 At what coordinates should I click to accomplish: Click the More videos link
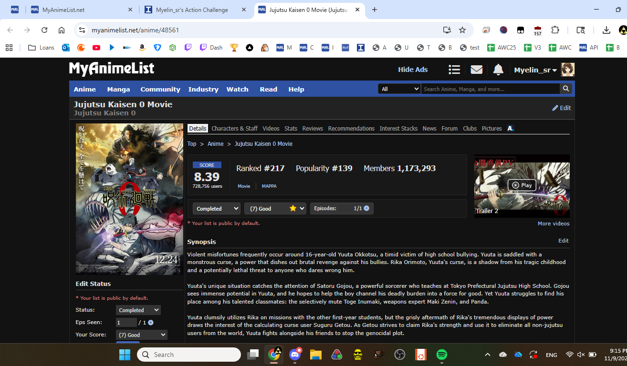[x=554, y=224]
